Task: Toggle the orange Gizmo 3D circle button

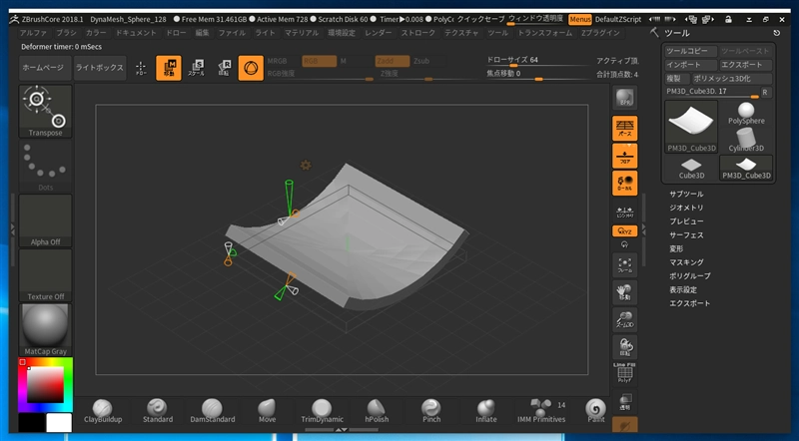Action: tap(251, 68)
